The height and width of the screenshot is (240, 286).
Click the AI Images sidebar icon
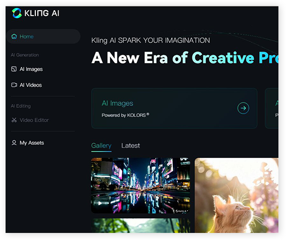pos(14,69)
